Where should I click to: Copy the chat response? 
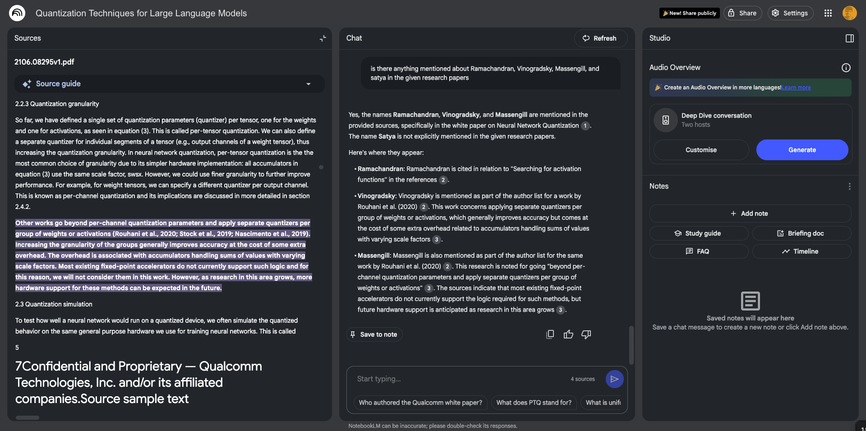coord(550,334)
